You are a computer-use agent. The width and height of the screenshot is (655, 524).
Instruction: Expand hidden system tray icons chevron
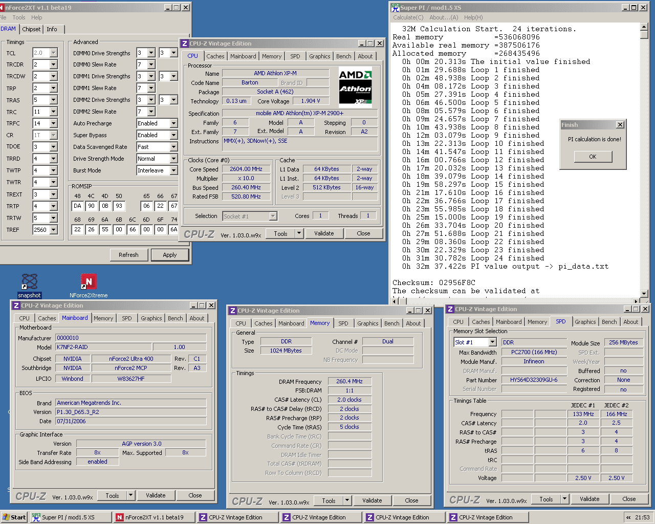(628, 517)
